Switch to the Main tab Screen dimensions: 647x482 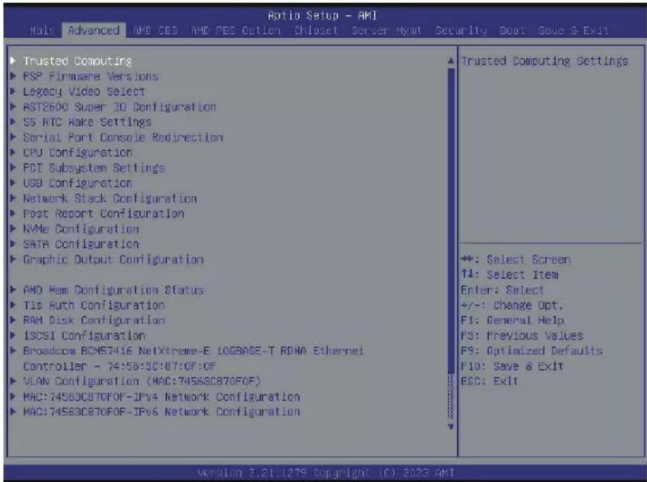(42, 30)
